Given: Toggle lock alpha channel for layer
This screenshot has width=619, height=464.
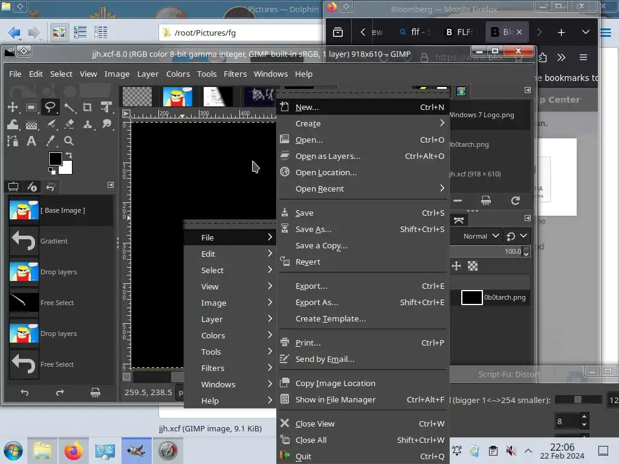Looking at the screenshot, I should coord(473,266).
